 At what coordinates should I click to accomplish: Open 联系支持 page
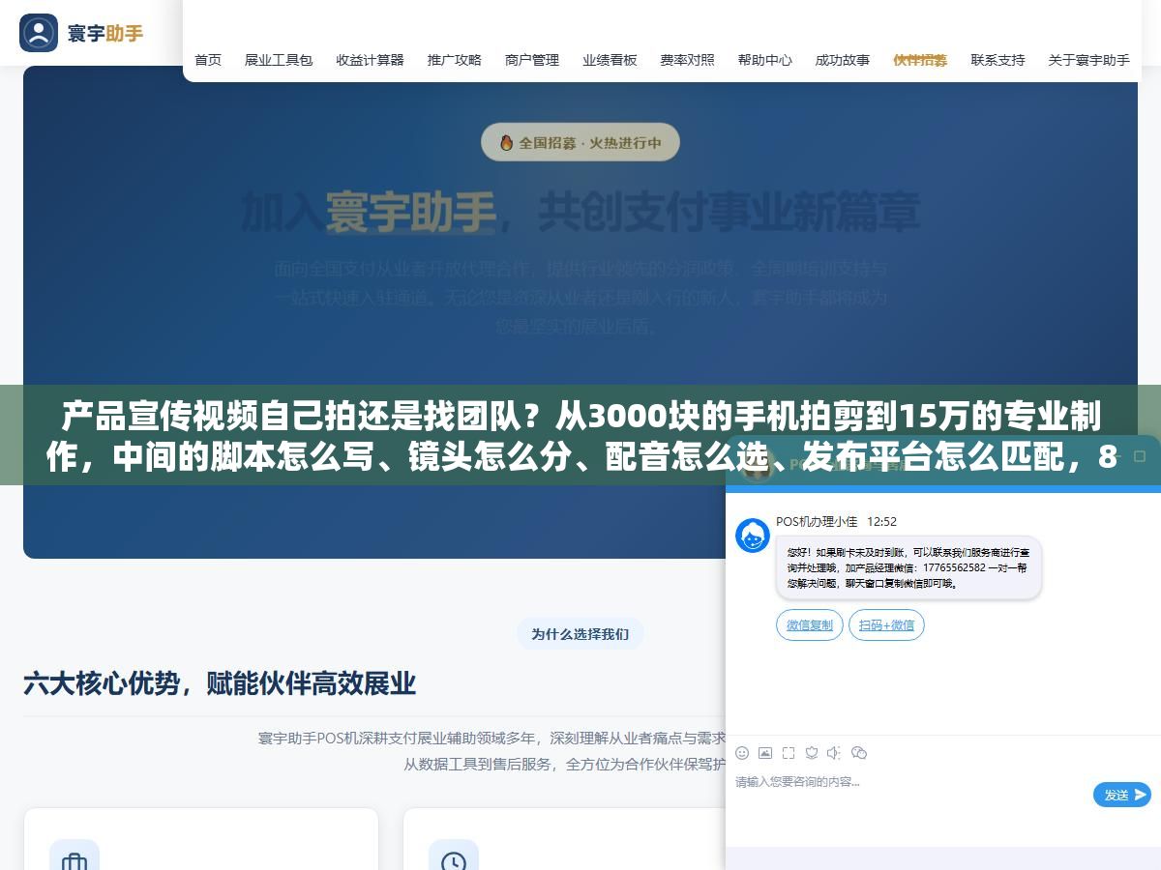pyautogui.click(x=998, y=60)
